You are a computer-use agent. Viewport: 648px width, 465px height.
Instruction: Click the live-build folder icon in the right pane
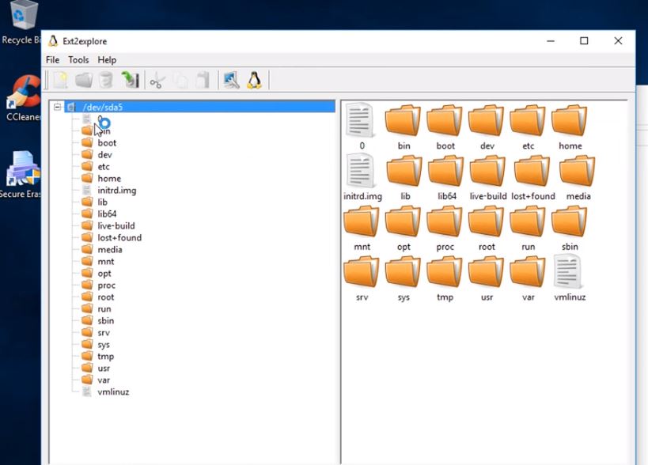pos(487,171)
